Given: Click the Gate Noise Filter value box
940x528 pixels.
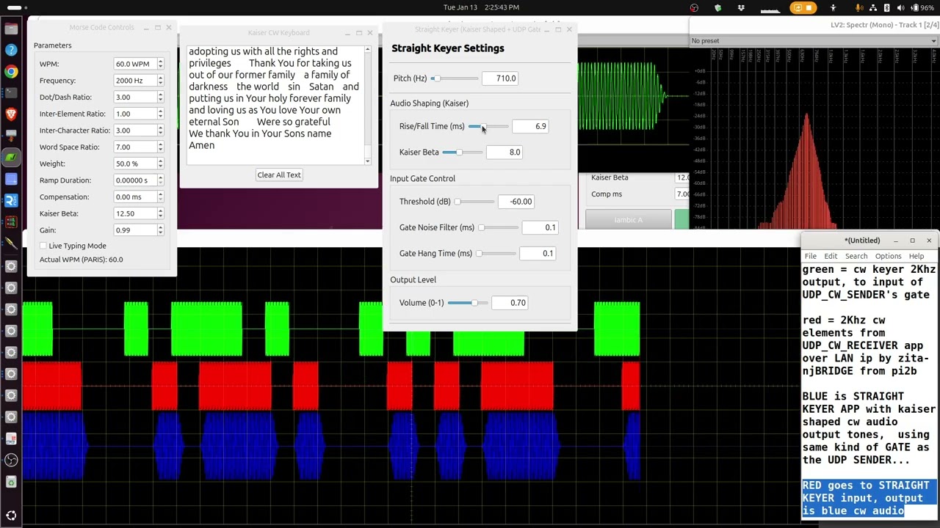Looking at the screenshot, I should click(x=540, y=227).
